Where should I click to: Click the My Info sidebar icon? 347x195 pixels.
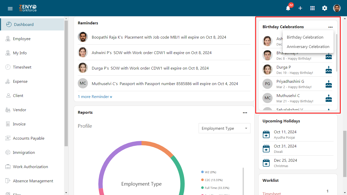point(8,53)
